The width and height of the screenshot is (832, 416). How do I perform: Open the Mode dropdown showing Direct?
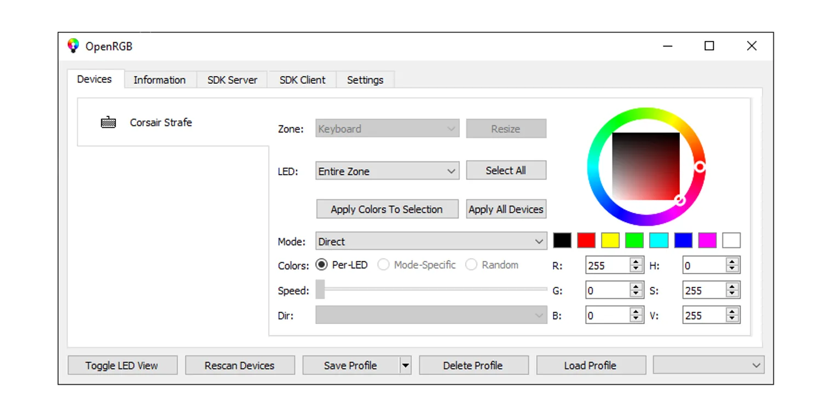click(x=431, y=241)
